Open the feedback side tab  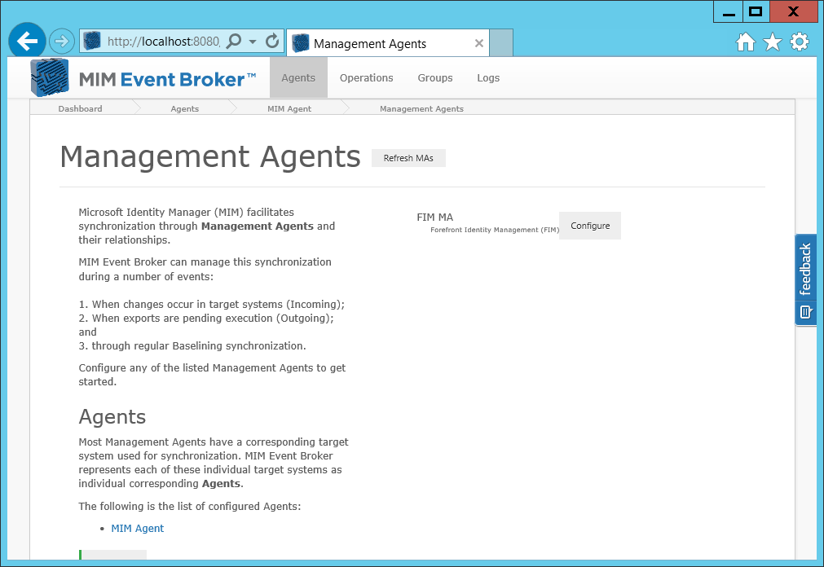click(805, 279)
